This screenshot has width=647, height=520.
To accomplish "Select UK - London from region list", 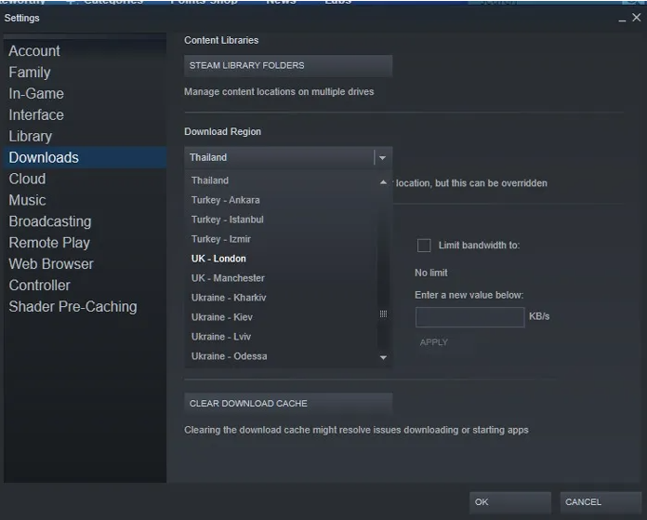I will [x=219, y=259].
